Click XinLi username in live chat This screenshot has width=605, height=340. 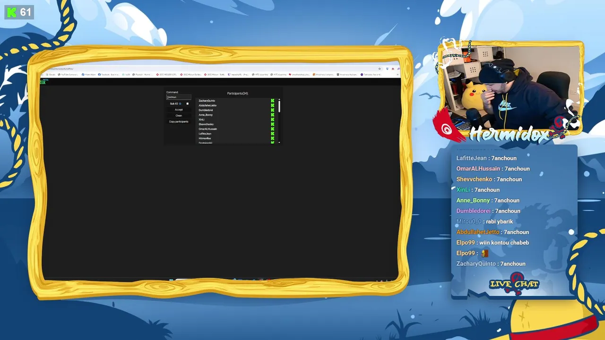click(463, 190)
